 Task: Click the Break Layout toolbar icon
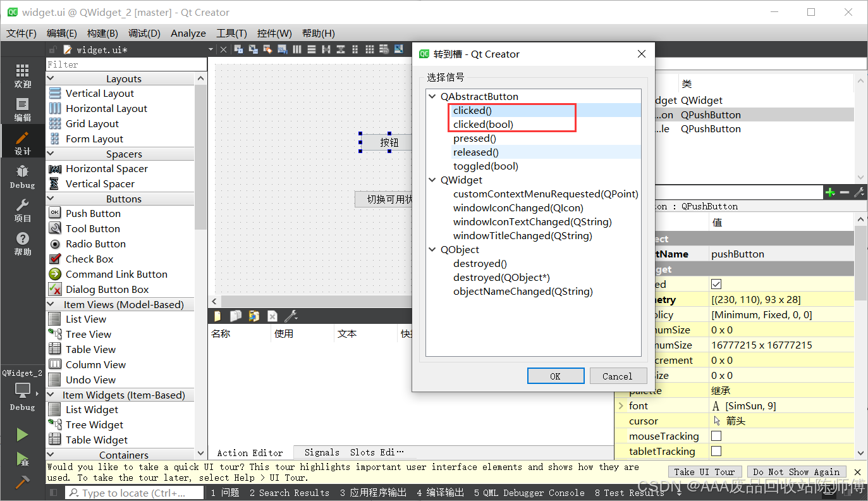pos(384,49)
